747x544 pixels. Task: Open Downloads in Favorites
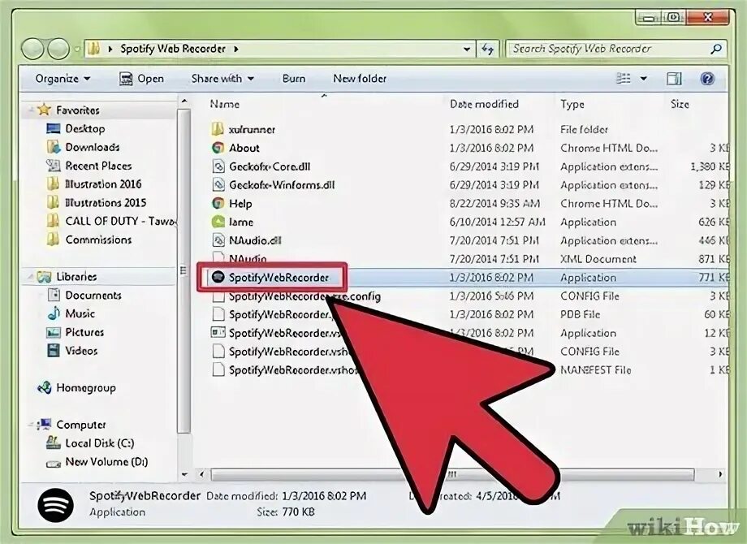[x=93, y=147]
